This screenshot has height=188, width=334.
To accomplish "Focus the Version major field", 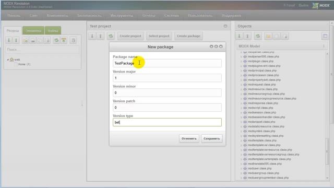I will pyautogui.click(x=167, y=78).
